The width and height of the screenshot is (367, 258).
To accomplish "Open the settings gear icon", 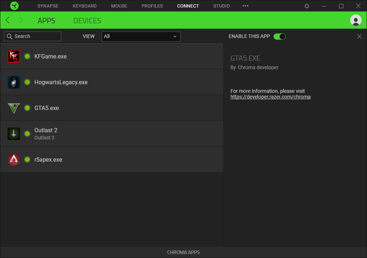I will pos(307,6).
